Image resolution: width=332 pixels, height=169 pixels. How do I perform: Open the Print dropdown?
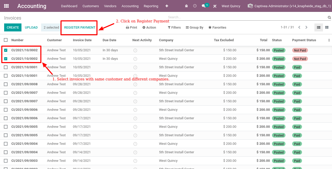132,28
